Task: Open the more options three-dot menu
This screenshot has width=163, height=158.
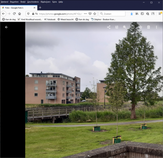Action: pos(156,27)
